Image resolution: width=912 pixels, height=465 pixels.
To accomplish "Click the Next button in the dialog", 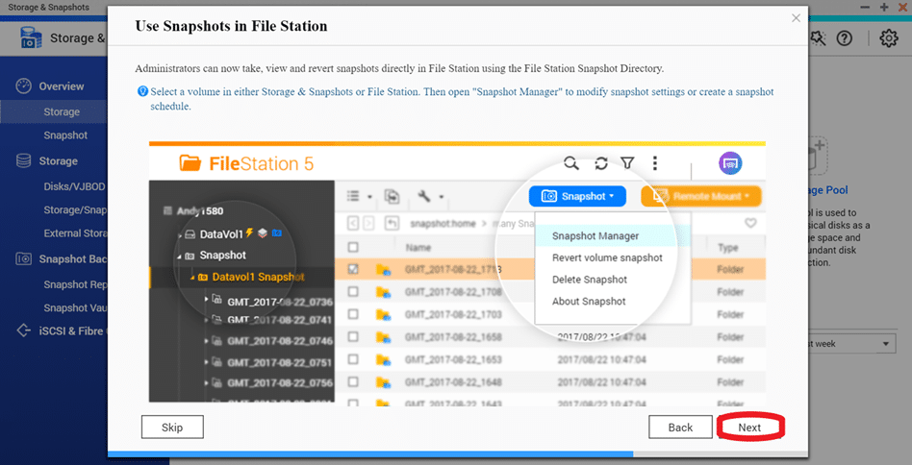I will point(749,428).
